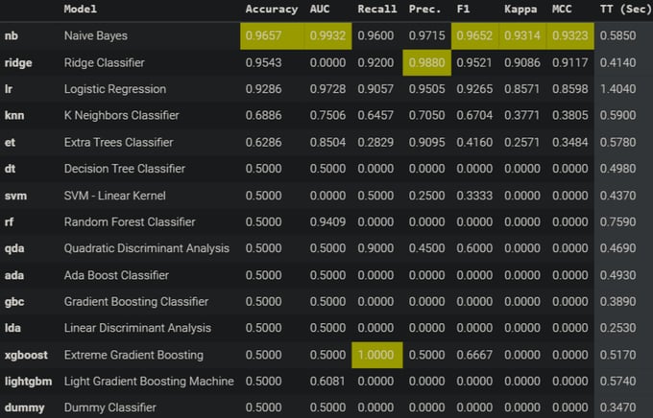
Task: Select the highlighted Ridge precision value 0.9880
Action: [x=427, y=63]
